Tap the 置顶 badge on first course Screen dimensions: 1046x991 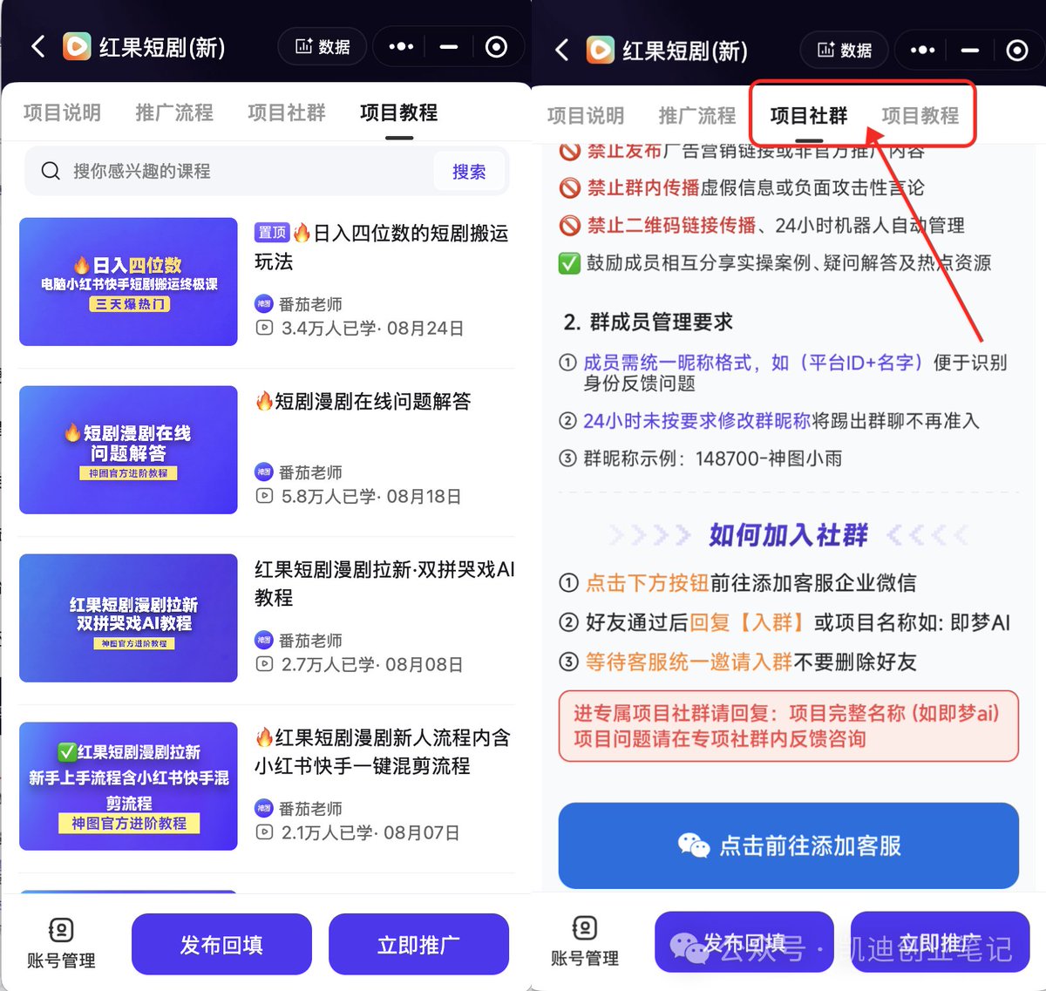point(272,233)
